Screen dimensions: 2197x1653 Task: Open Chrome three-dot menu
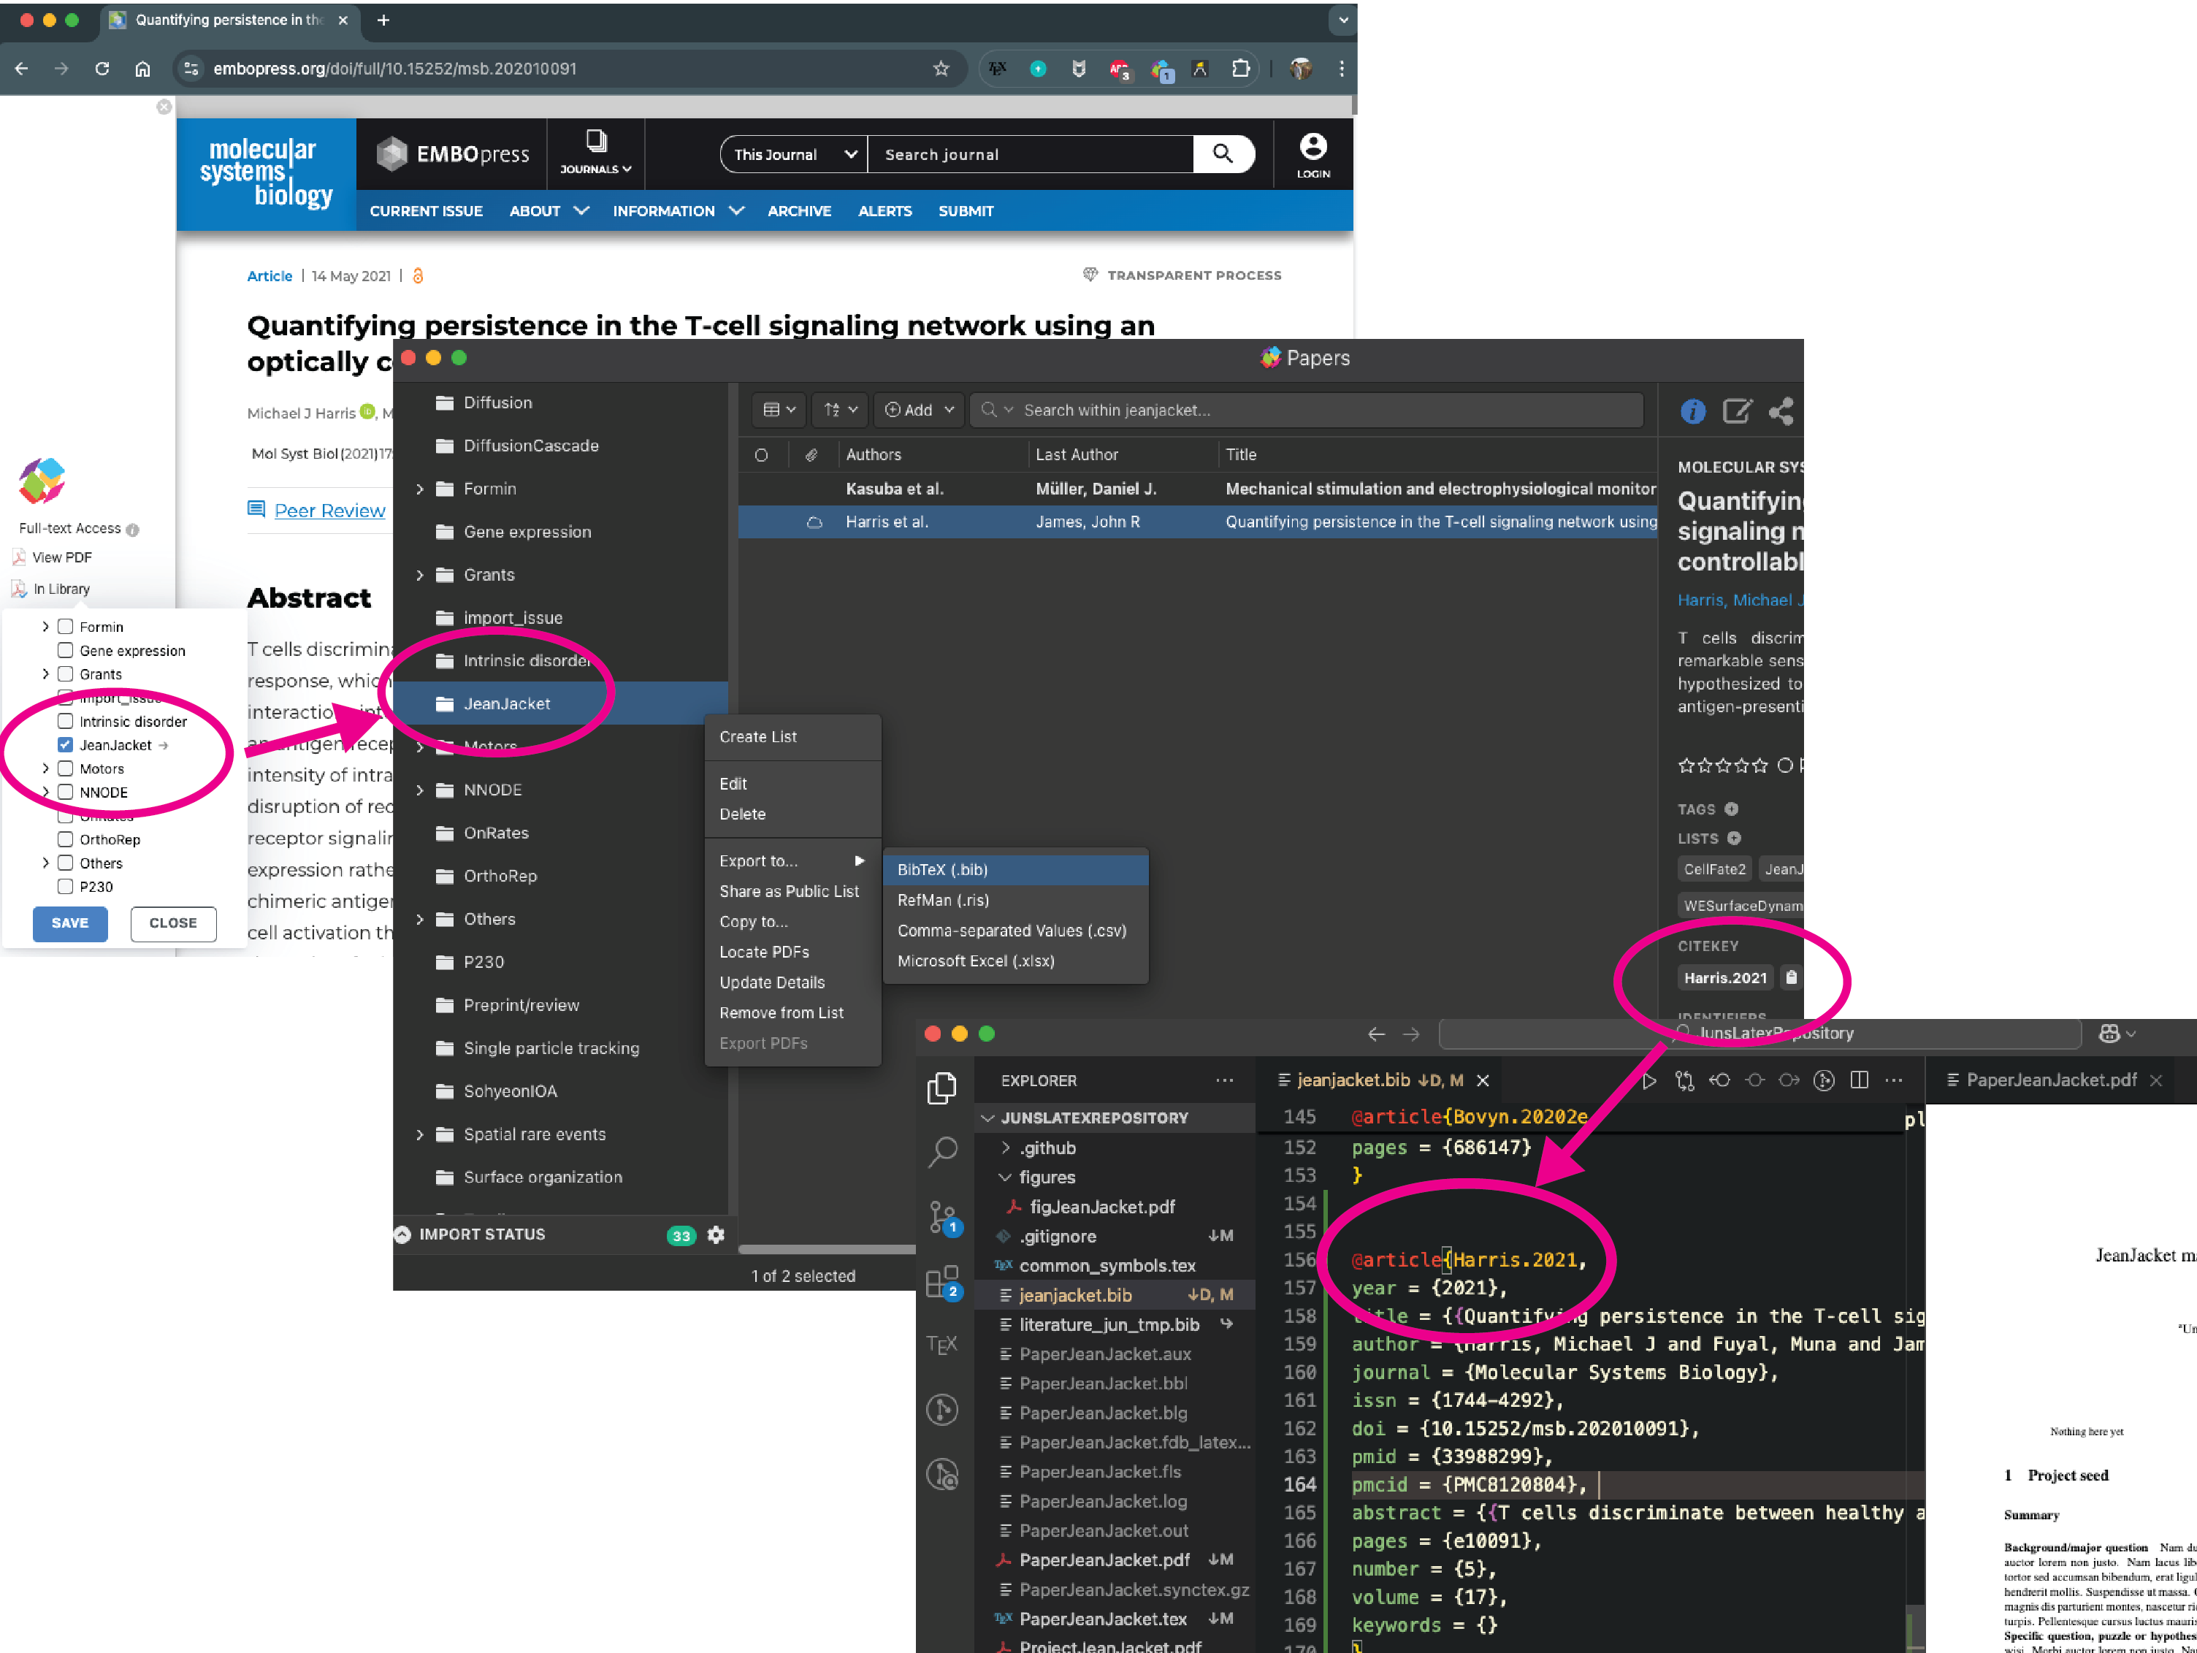1341,69
